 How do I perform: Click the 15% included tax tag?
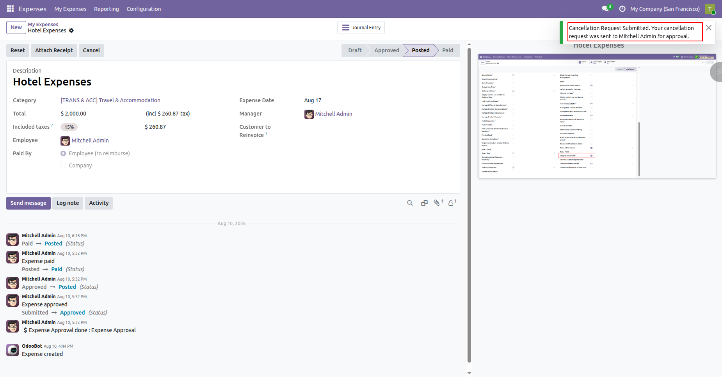coord(69,127)
